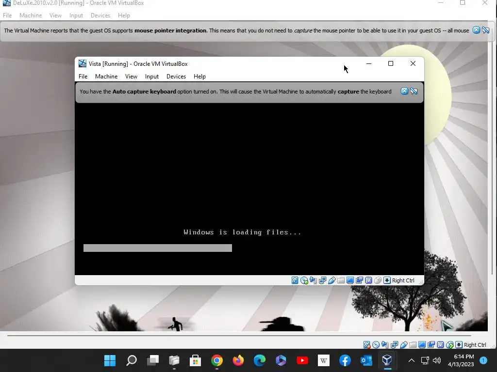Click hard disk icon in DeLuXe window status bar

click(367, 345)
